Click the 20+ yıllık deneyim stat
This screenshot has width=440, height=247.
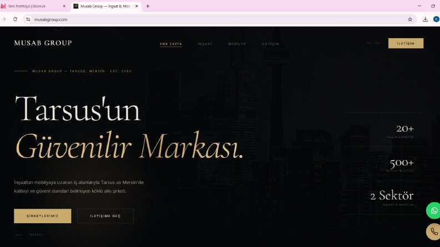coord(401,131)
